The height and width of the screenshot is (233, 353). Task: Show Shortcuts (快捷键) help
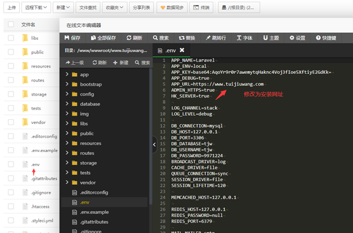(x=326, y=38)
